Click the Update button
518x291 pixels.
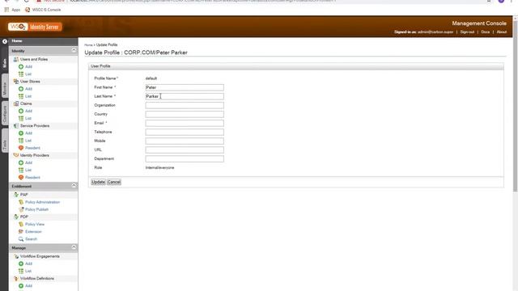pos(98,182)
